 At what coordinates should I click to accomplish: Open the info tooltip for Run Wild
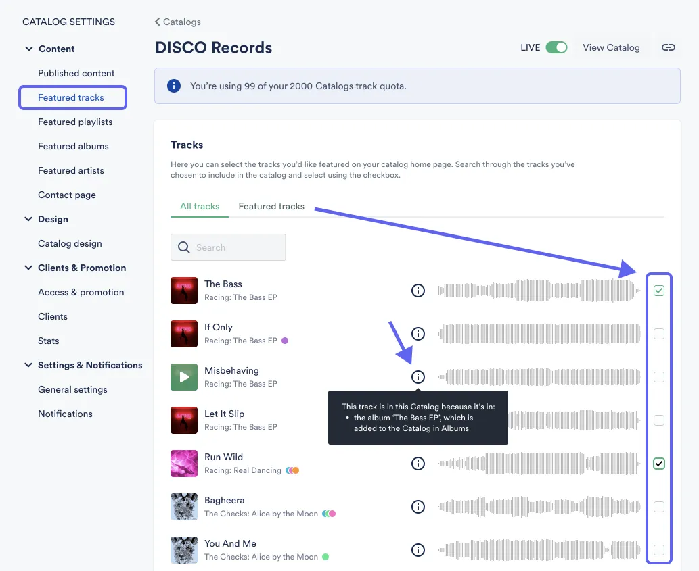coord(418,464)
